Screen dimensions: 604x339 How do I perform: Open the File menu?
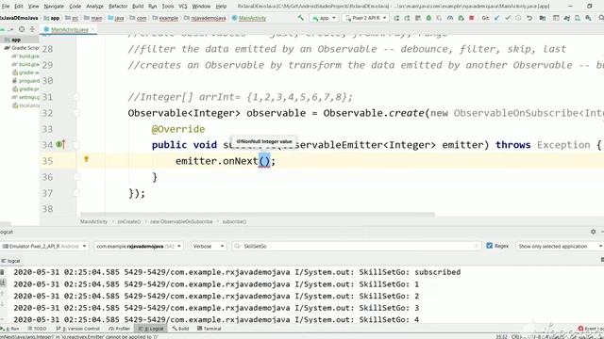(x=6, y=7)
